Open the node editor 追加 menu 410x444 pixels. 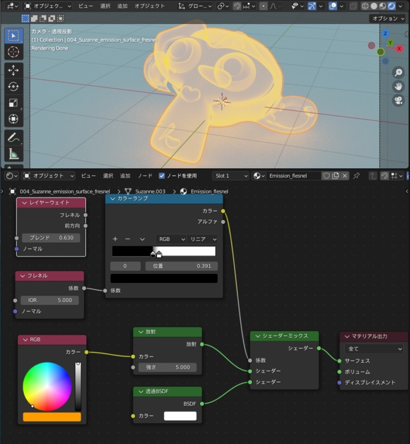[125, 176]
